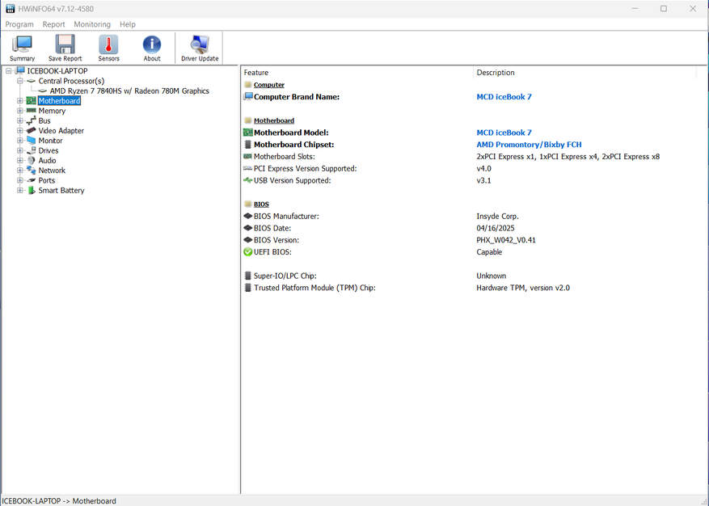This screenshot has width=709, height=506.
Task: Expand the Drives tree node
Action: (x=20, y=150)
